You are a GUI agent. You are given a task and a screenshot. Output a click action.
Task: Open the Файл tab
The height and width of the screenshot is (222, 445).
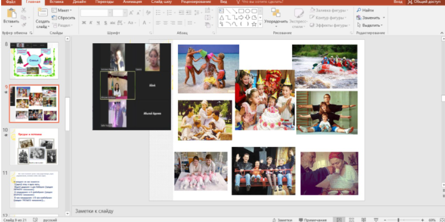click(x=10, y=2)
